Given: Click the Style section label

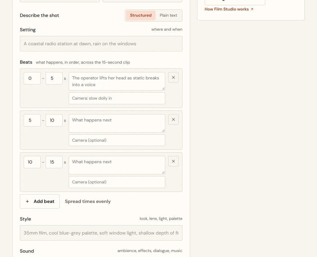Looking at the screenshot, I should pyautogui.click(x=25, y=219).
